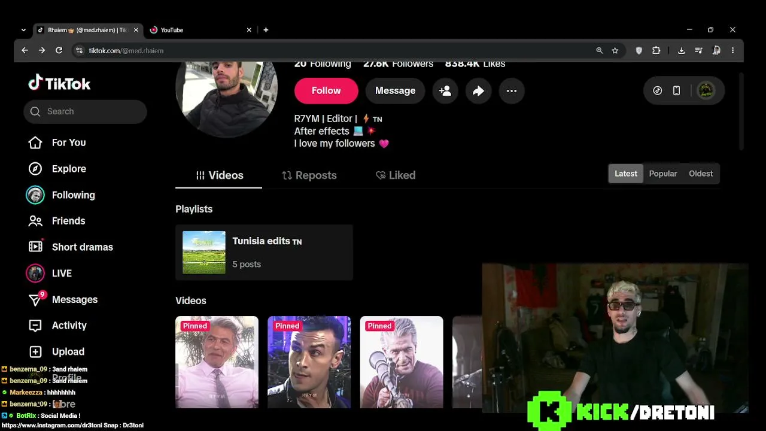766x431 pixels.
Task: Open your account avatar on TikTok
Action: click(706, 90)
